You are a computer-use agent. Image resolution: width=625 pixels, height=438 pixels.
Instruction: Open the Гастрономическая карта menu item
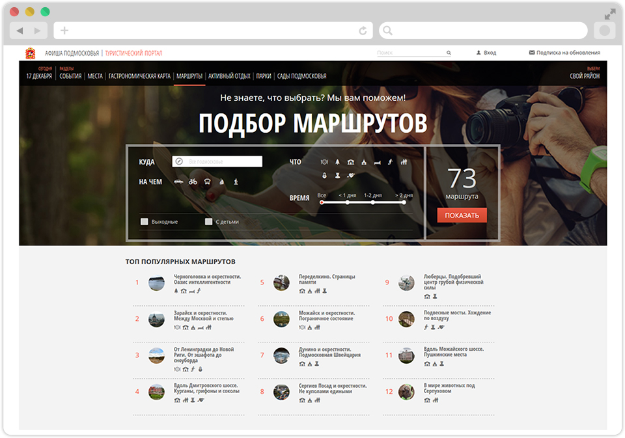(x=139, y=76)
